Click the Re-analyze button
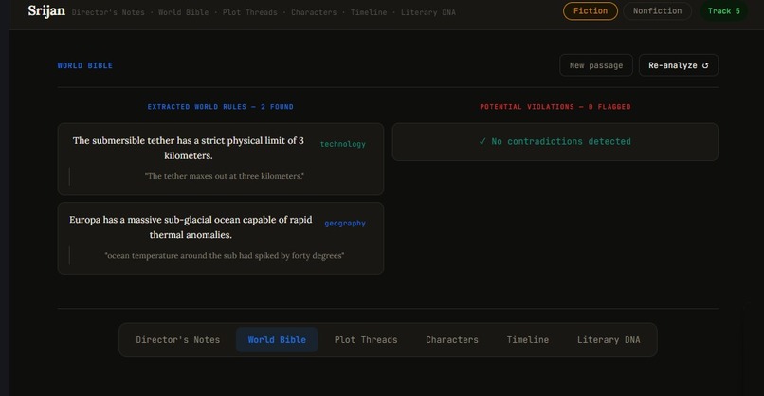764x396 pixels. click(x=679, y=65)
